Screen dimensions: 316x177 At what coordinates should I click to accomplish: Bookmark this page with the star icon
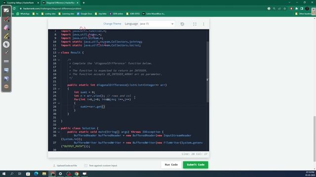pyautogui.click(x=285, y=9)
